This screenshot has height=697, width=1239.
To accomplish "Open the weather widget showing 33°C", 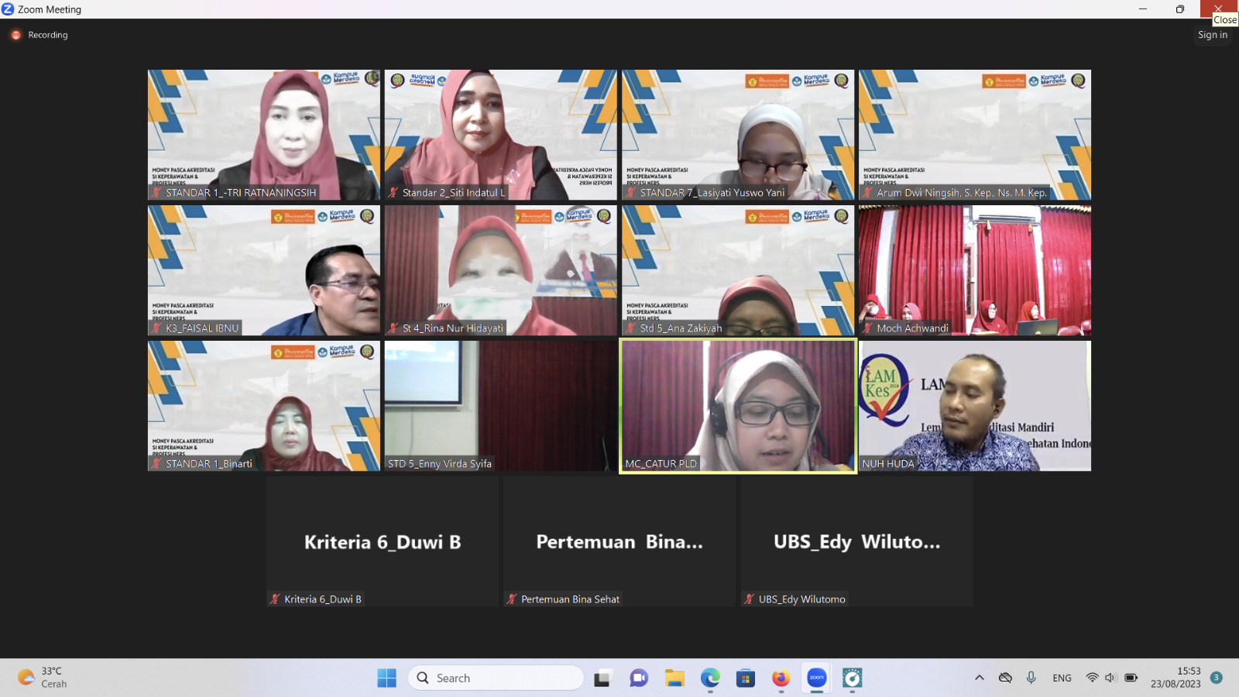I will pyautogui.click(x=43, y=678).
